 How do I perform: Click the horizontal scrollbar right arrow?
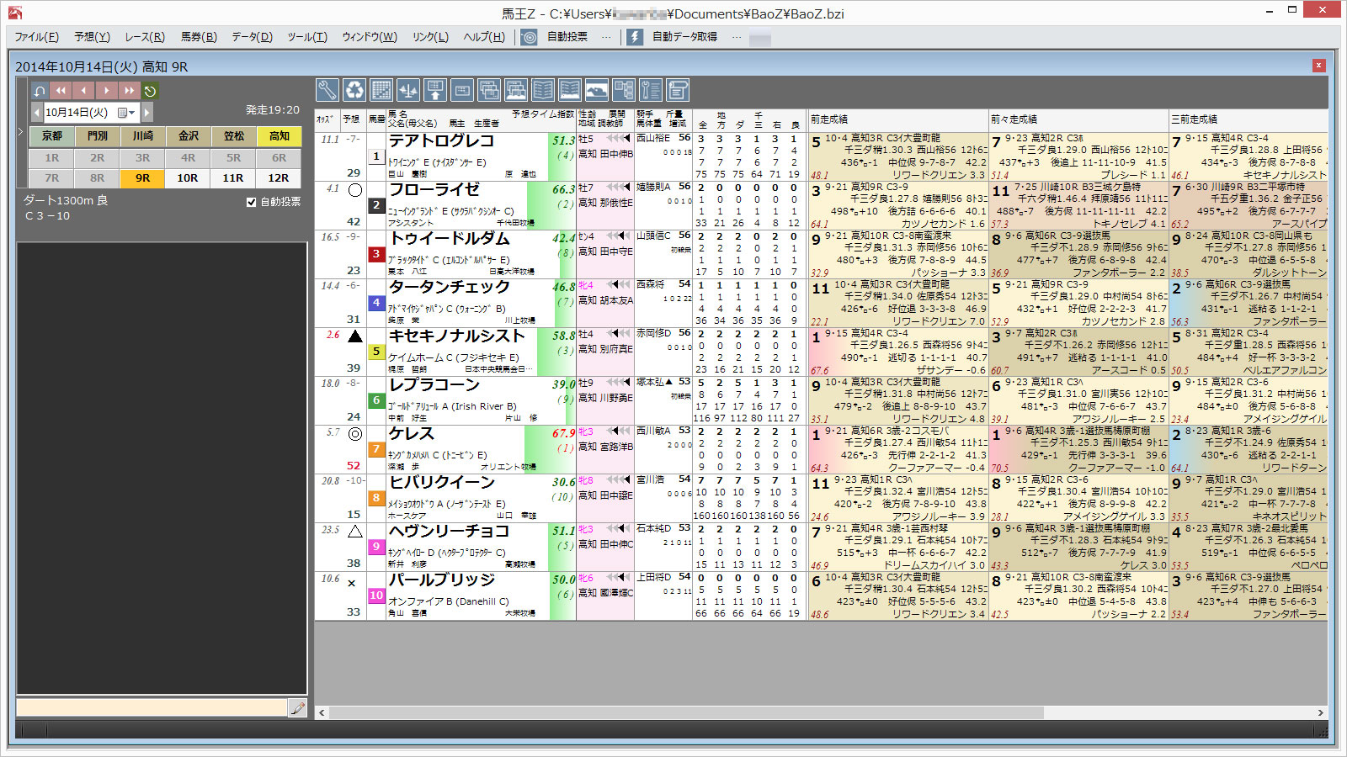click(1320, 712)
